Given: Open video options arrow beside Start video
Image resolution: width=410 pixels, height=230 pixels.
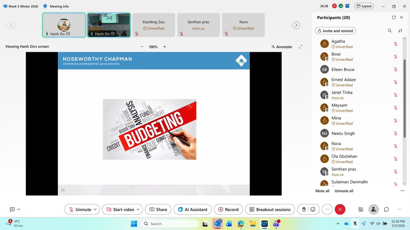Looking at the screenshot, I should 138,210.
